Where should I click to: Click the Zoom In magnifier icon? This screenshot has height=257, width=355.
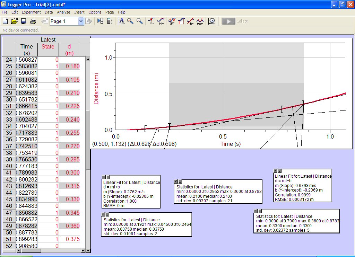pyautogui.click(x=130, y=21)
